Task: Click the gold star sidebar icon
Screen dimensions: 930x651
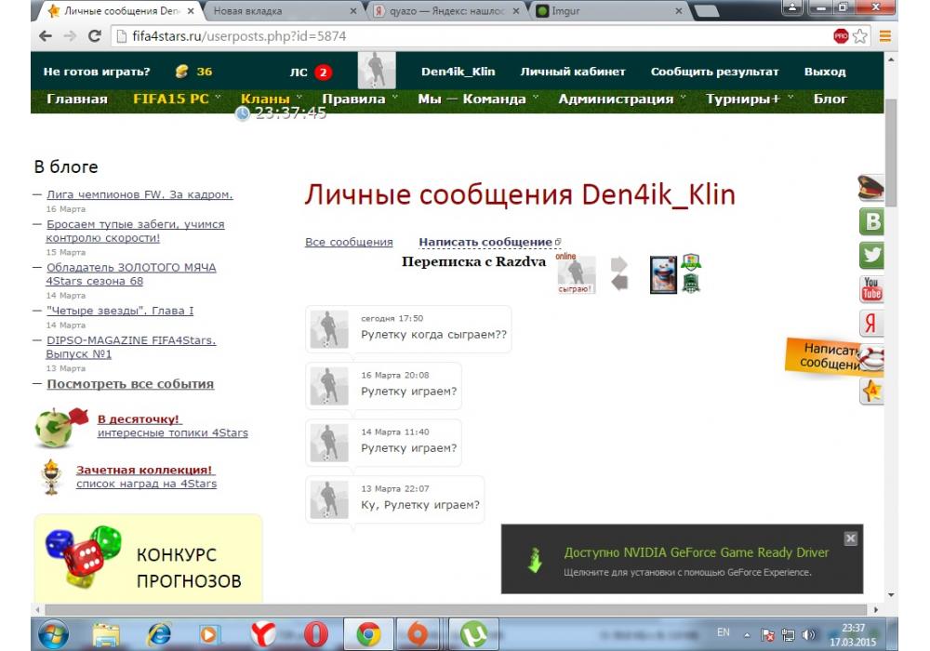Action: pos(871,392)
